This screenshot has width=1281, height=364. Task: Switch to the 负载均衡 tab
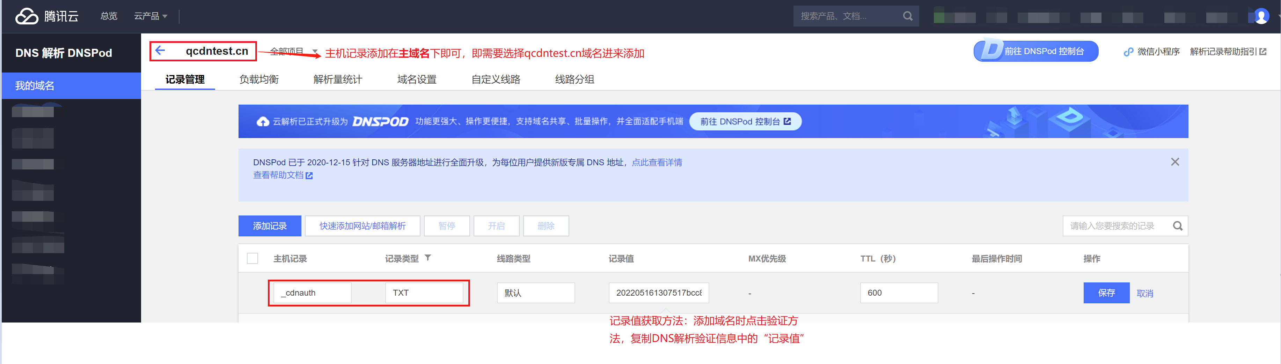(x=259, y=79)
